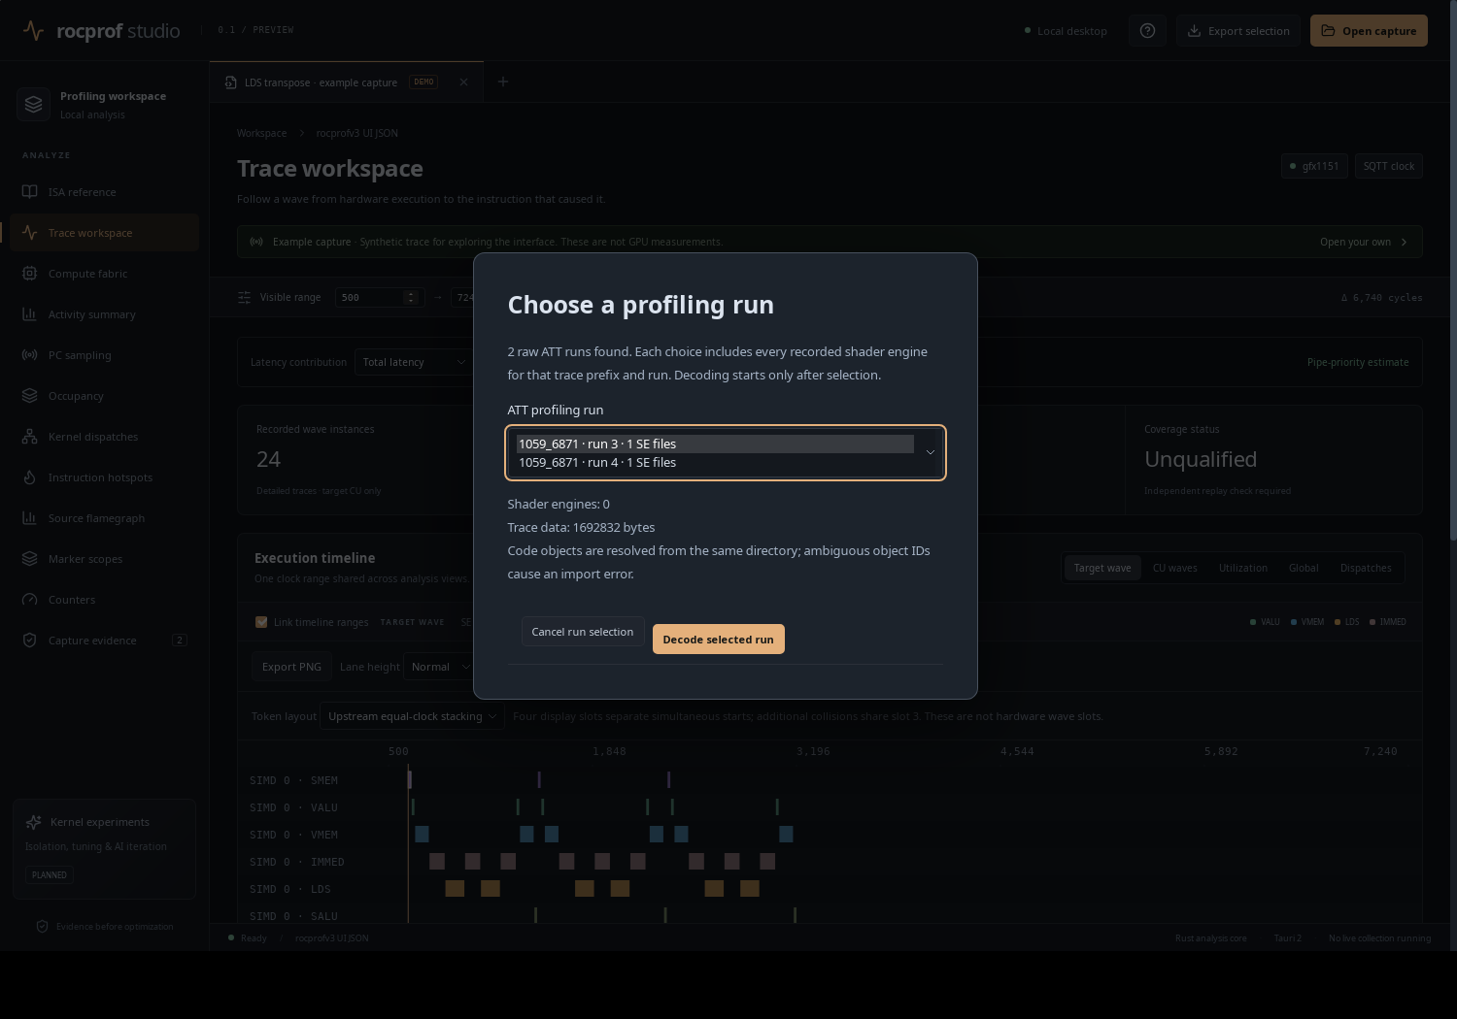Viewport: 1457px width, 1019px height.
Task: Click the Workspace breadcrumb link
Action: pyautogui.click(x=262, y=133)
